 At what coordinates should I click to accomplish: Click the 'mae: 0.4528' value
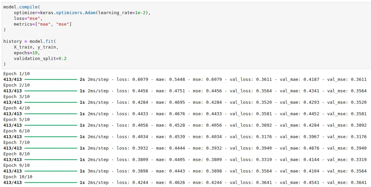[170, 125]
